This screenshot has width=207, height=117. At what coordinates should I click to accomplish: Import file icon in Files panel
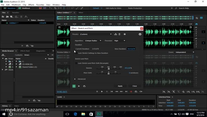pos(7,17)
